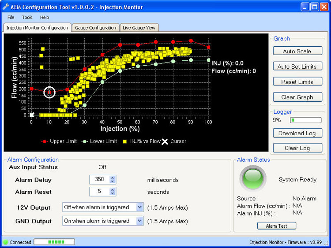Click the Upper Limit red legend marker
The width and height of the screenshot is (331, 248).
(x=44, y=141)
